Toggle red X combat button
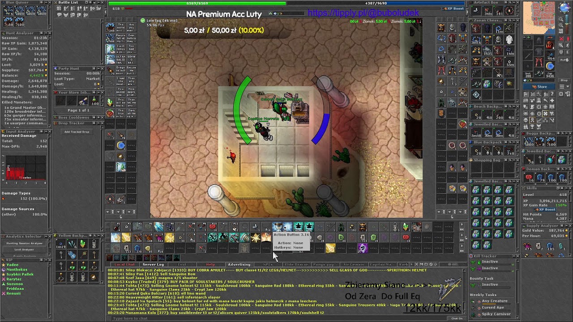This screenshot has height=322, width=573. pyautogui.click(x=561, y=39)
